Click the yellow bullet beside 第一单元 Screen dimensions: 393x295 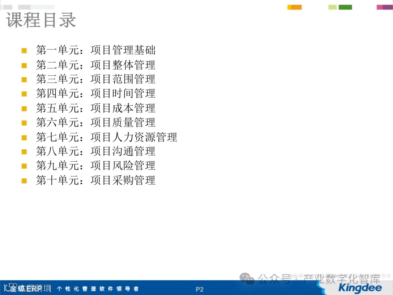pos(24,50)
